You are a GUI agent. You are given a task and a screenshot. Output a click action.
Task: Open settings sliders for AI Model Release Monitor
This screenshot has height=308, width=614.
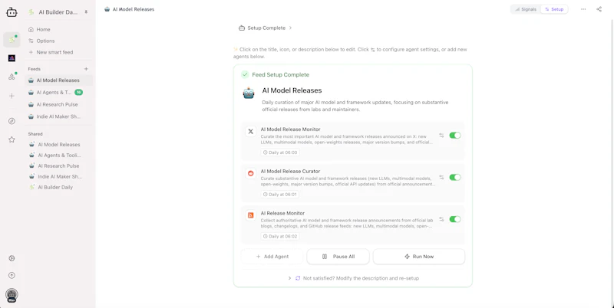pyautogui.click(x=441, y=136)
